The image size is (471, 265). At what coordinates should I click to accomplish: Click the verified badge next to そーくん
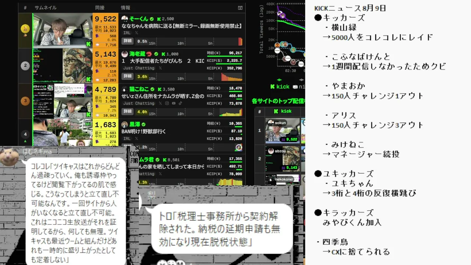tap(151, 19)
